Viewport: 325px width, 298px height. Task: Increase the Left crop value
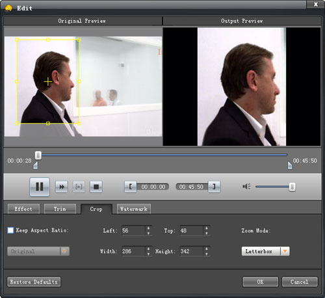[148, 228]
